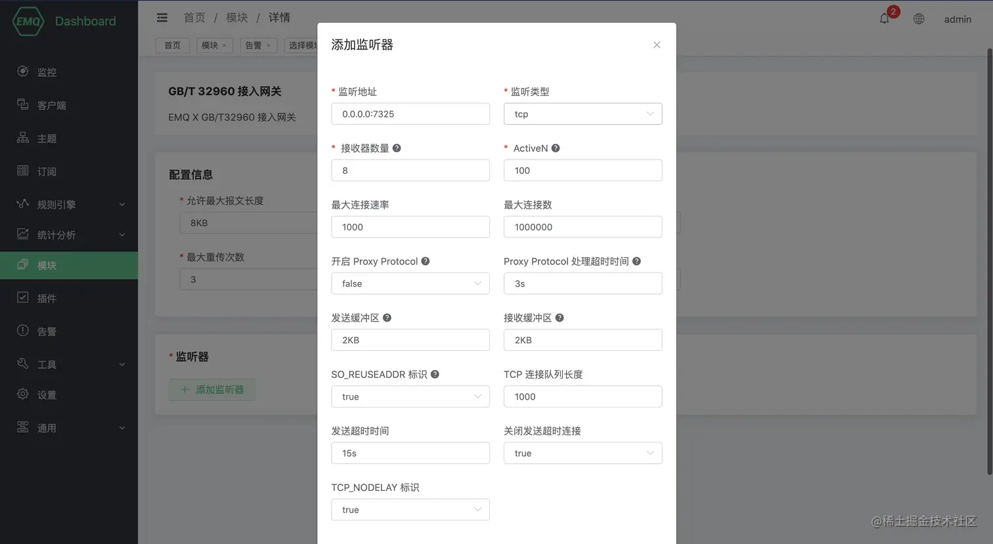The width and height of the screenshot is (993, 544).
Task: Go to 模块 in the breadcrumb
Action: [x=236, y=18]
